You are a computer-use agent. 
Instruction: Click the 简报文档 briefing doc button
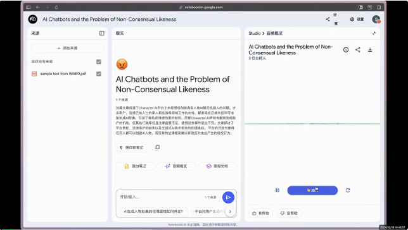point(217,166)
